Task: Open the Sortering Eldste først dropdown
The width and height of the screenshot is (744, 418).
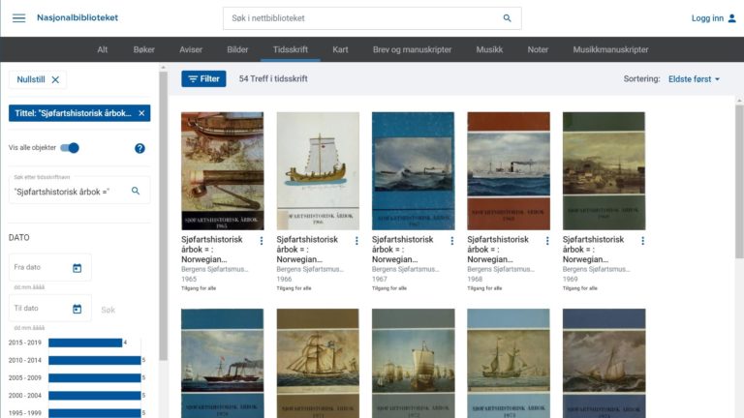Action: [x=694, y=79]
